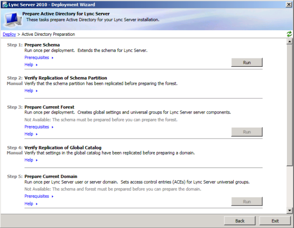Click the scrollbar up arrow
294x228 pixels.
289,42
